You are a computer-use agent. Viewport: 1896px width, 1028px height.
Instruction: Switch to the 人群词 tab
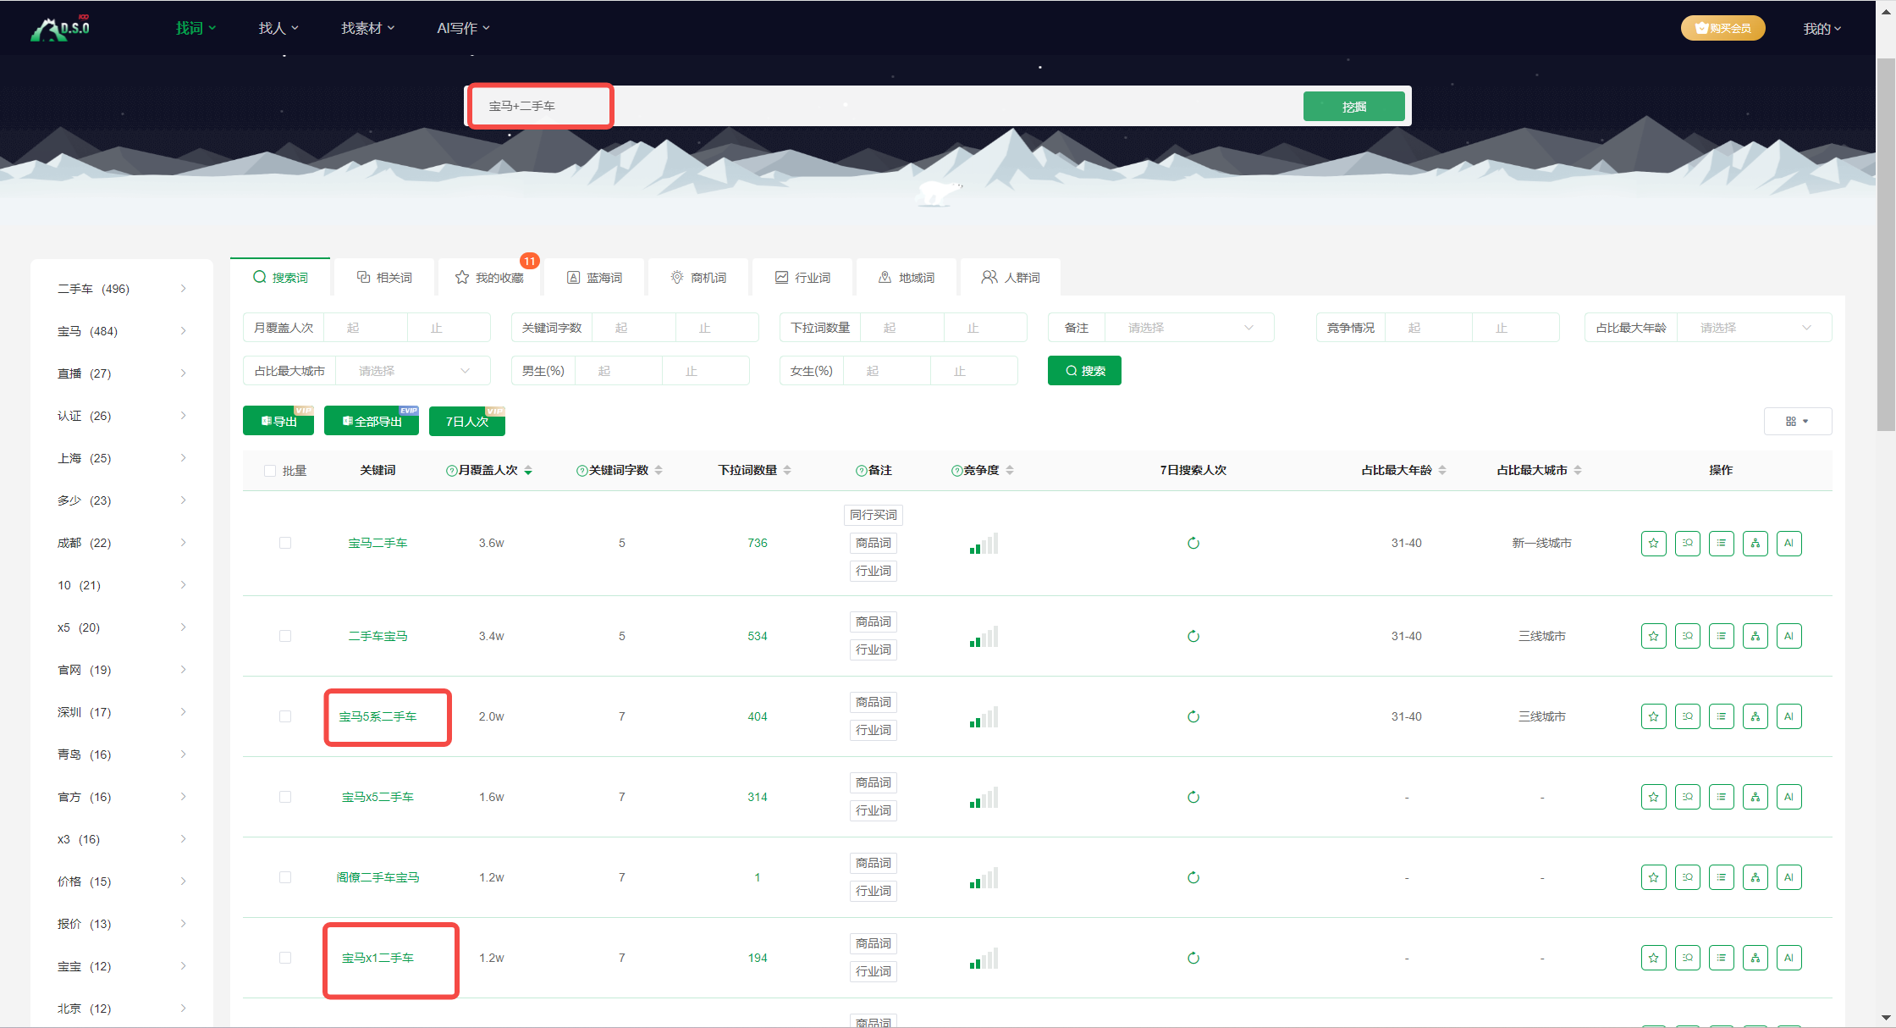pos(1011,278)
